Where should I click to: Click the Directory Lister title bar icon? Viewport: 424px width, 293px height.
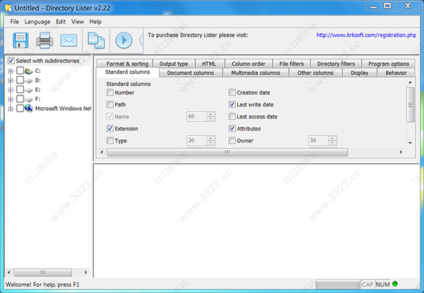pos(8,8)
